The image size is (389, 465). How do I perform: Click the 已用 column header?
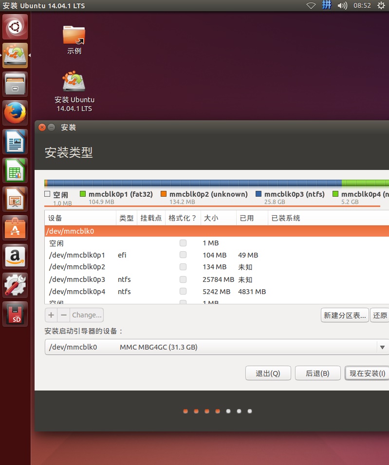tap(252, 218)
